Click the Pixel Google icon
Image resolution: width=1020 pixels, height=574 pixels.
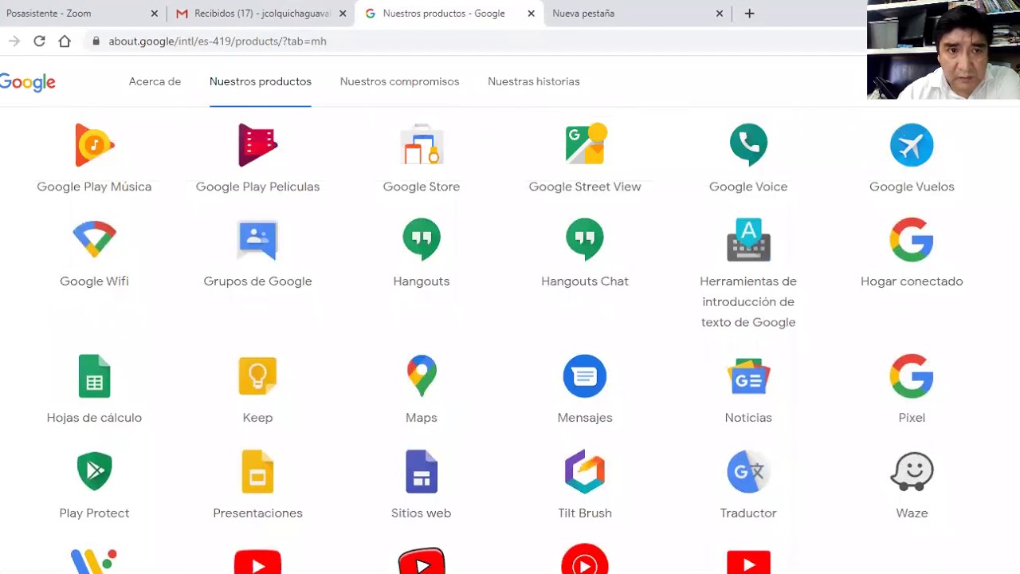tap(912, 376)
